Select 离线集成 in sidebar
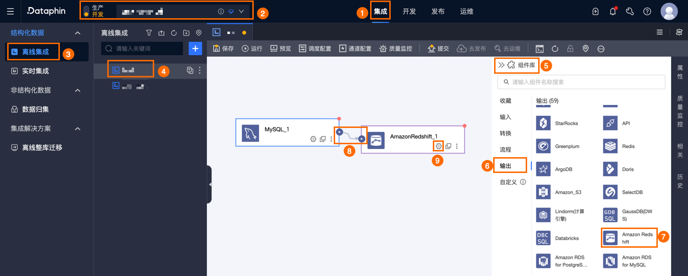Screen dimensions: 688x276 [47, 52]
